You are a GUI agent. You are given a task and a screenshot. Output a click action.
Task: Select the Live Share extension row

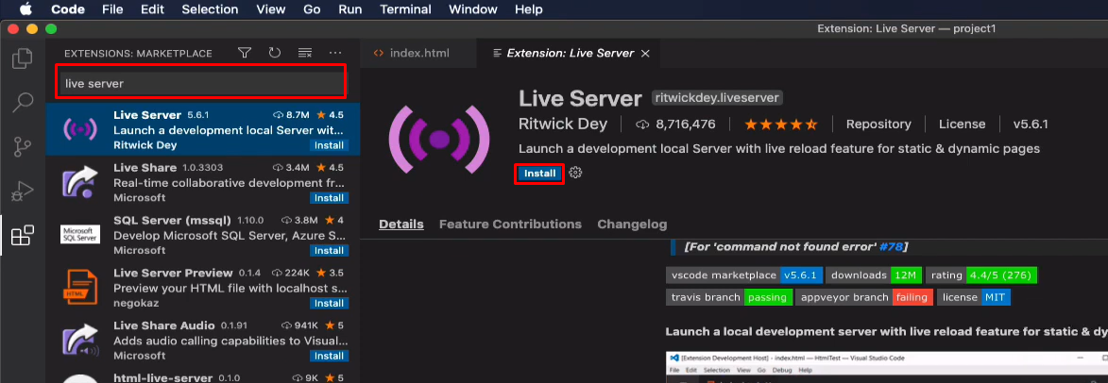click(x=203, y=182)
